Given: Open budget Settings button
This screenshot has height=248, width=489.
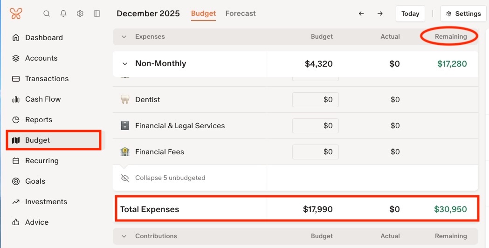Looking at the screenshot, I should (x=463, y=14).
